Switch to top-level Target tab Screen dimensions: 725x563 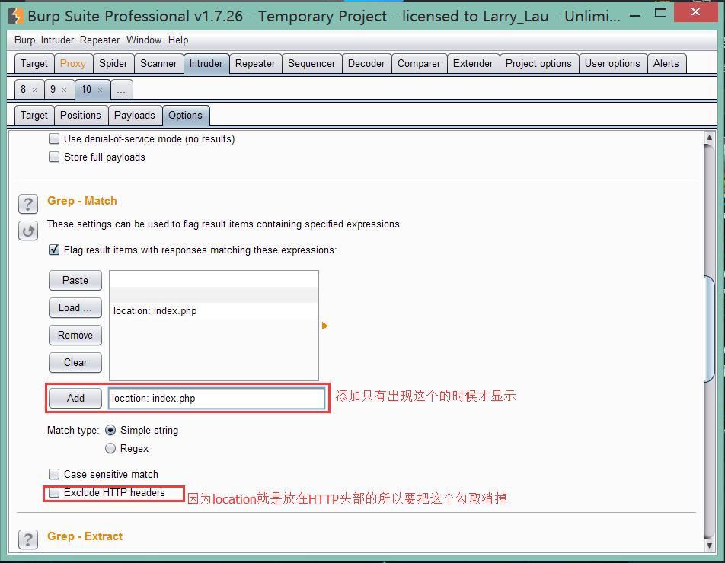(34, 64)
